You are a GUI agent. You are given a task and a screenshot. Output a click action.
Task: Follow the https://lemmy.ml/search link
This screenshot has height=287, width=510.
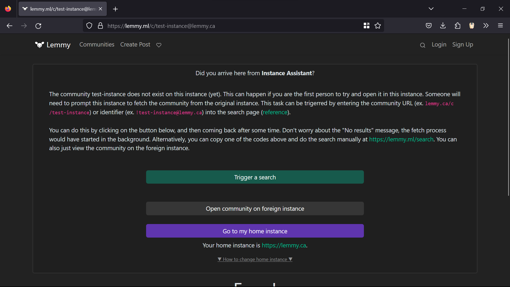401,139
